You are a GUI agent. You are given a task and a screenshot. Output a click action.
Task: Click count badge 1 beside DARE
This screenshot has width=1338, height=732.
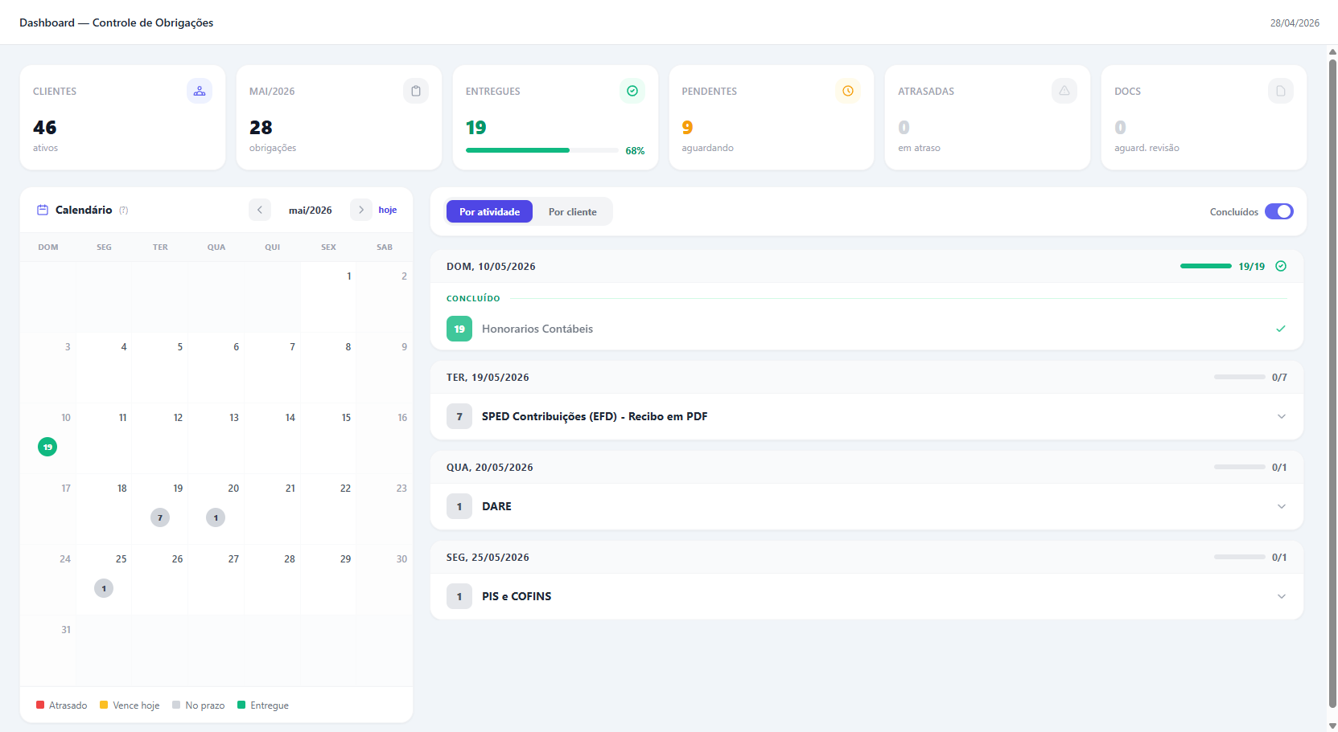point(459,506)
